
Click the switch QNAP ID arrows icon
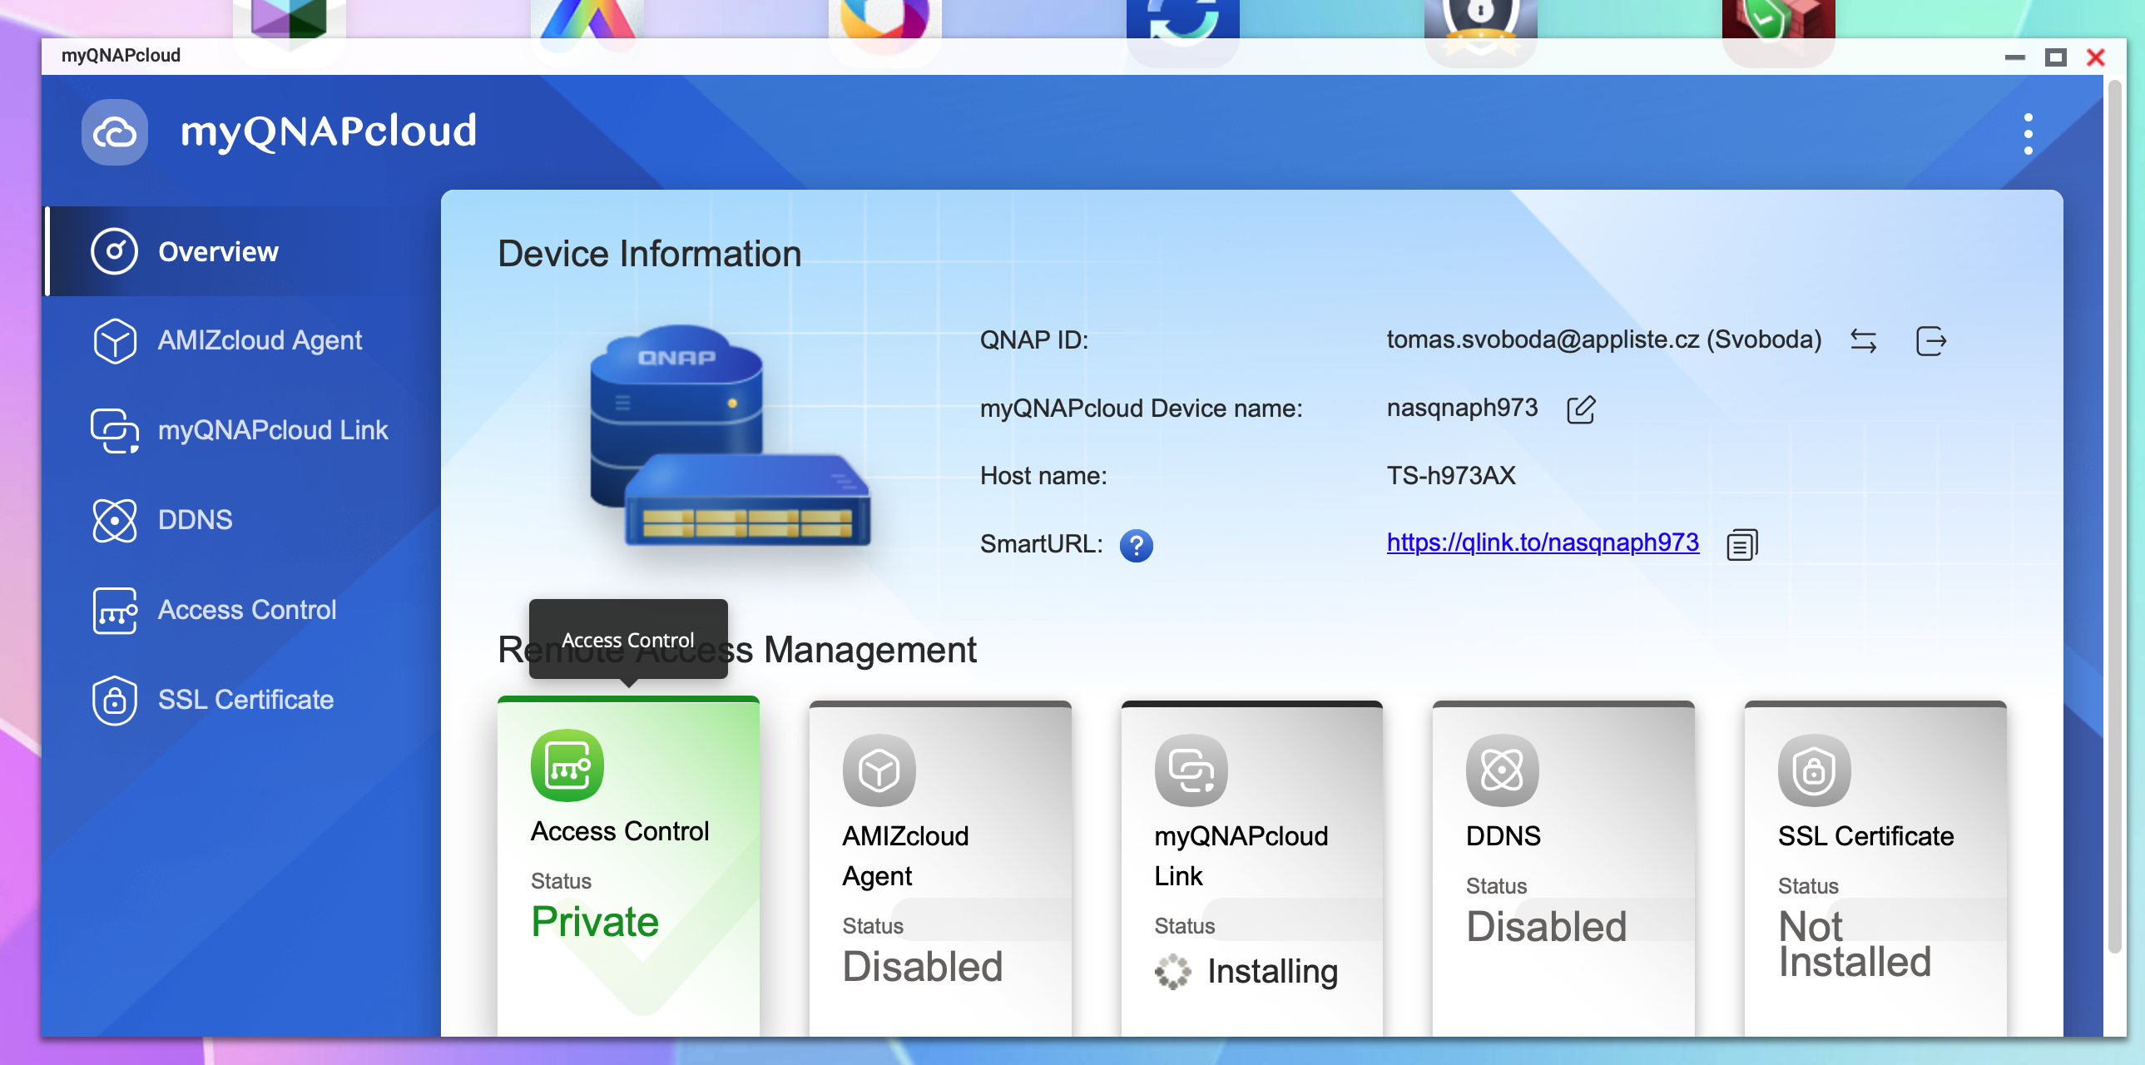[x=1863, y=341]
